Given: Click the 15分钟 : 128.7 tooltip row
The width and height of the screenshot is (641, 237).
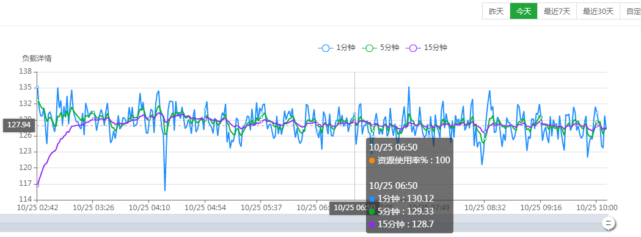Looking at the screenshot, I should (x=401, y=224).
